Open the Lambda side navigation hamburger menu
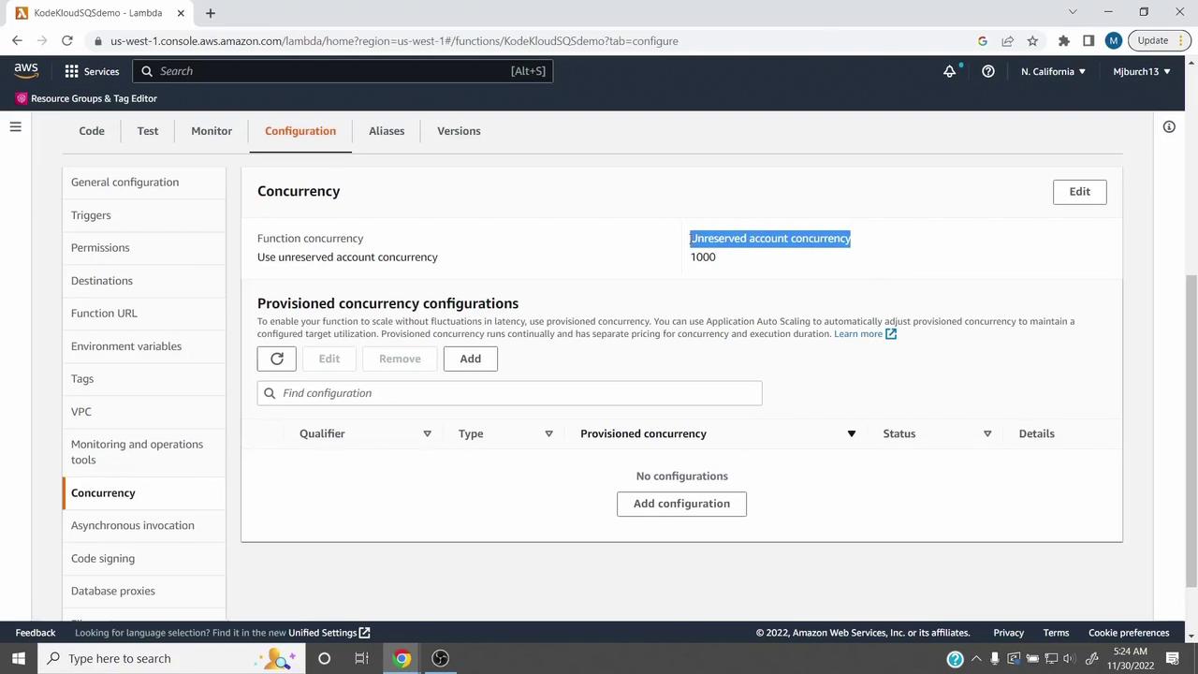Image resolution: width=1198 pixels, height=674 pixels. pos(15,127)
